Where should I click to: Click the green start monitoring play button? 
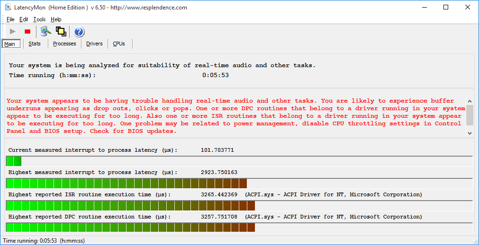[x=13, y=32]
